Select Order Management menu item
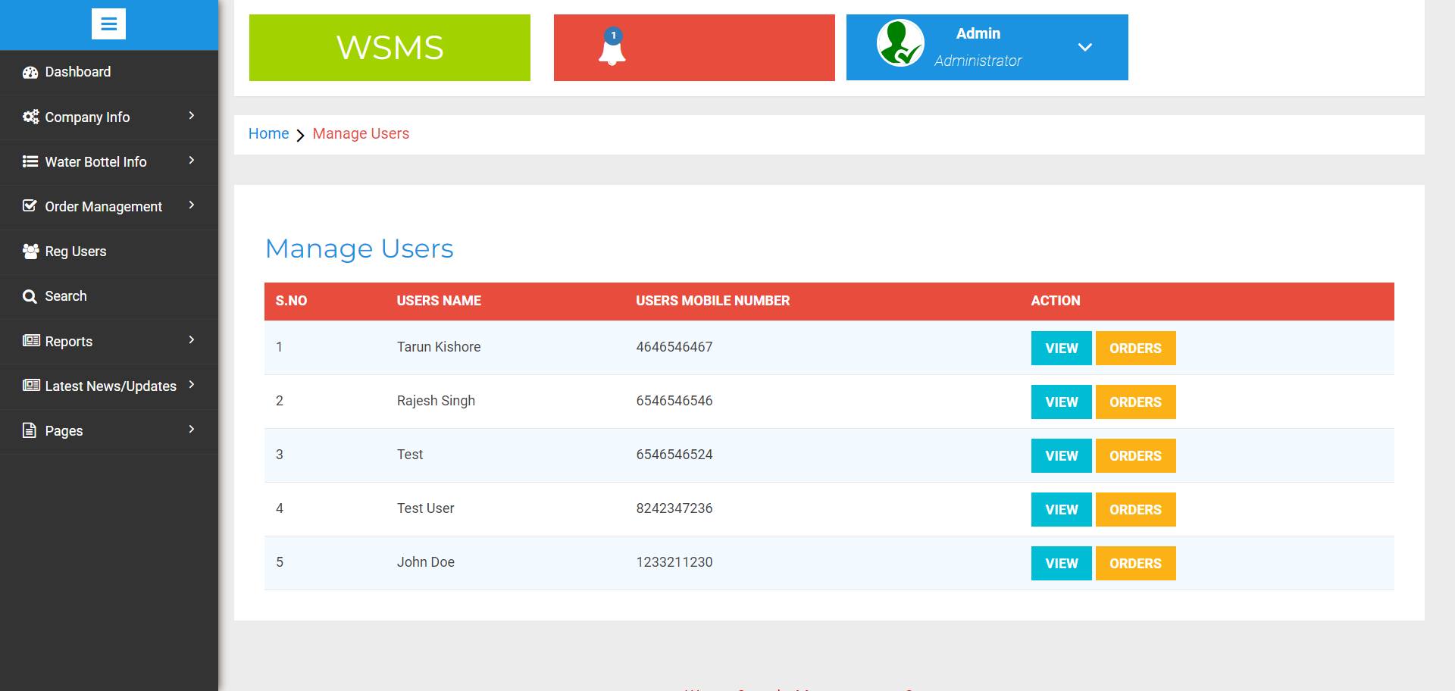 (109, 207)
